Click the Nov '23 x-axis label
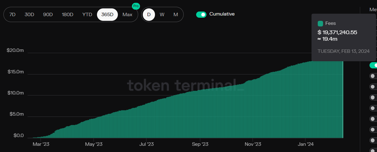Viewport: 377px width, 152px height. (253, 144)
